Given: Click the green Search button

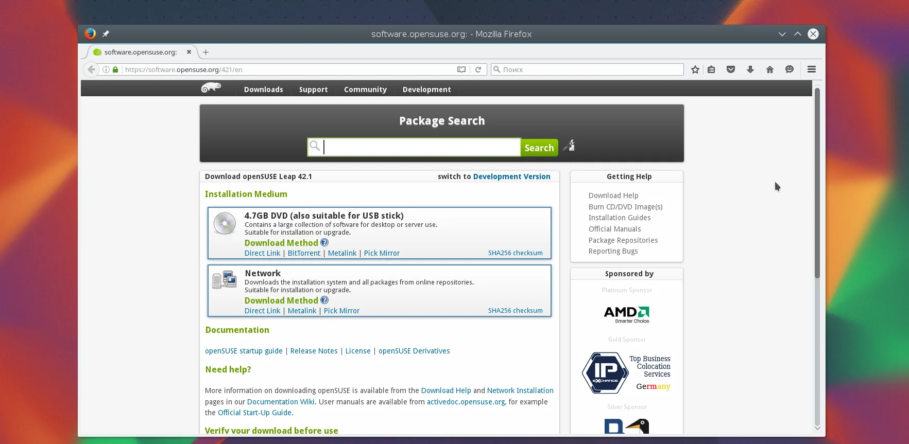Looking at the screenshot, I should pyautogui.click(x=539, y=148).
